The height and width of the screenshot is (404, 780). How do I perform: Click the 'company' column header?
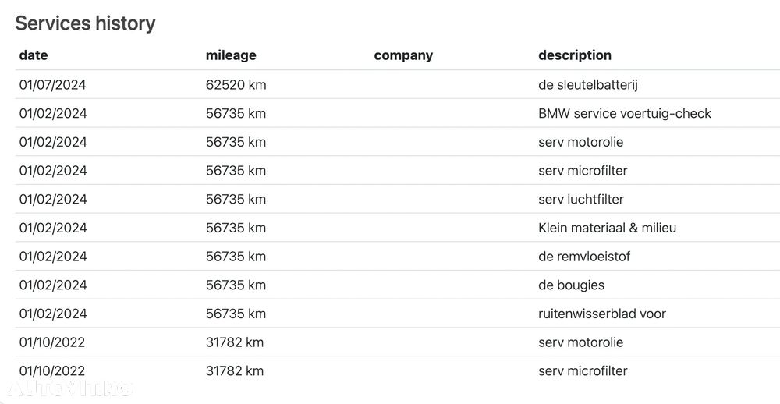coord(403,55)
